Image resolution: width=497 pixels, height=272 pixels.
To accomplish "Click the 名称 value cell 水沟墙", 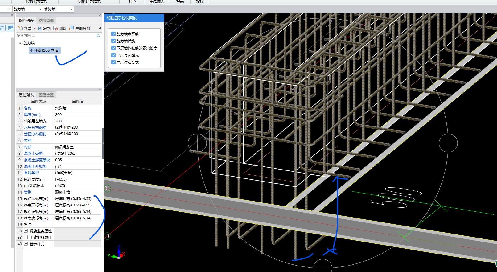I will (78, 108).
